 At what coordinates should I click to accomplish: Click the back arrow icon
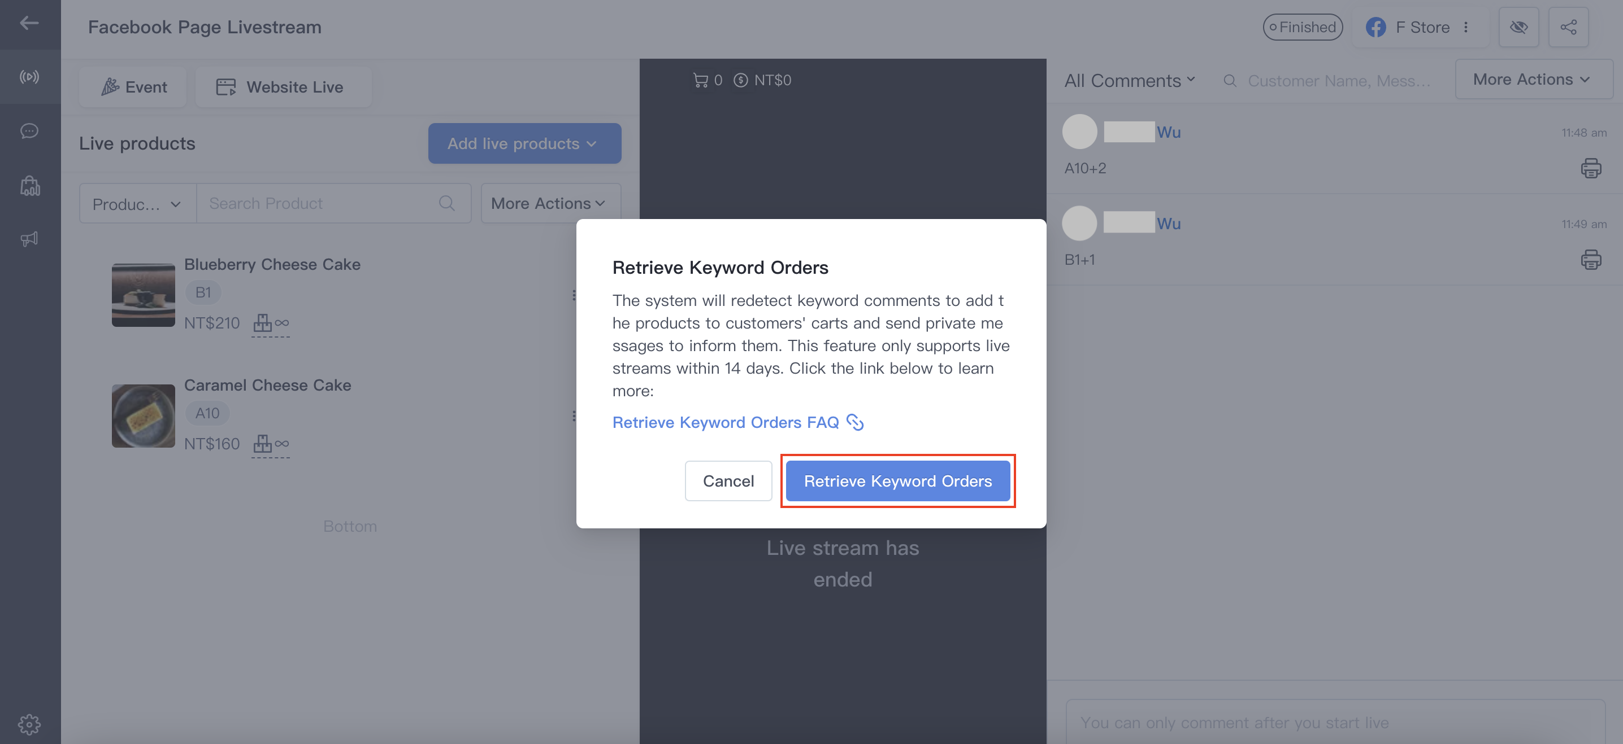point(29,24)
